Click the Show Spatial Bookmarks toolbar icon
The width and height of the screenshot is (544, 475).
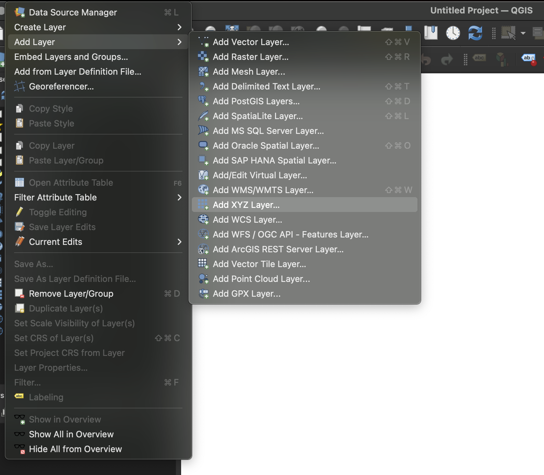431,33
